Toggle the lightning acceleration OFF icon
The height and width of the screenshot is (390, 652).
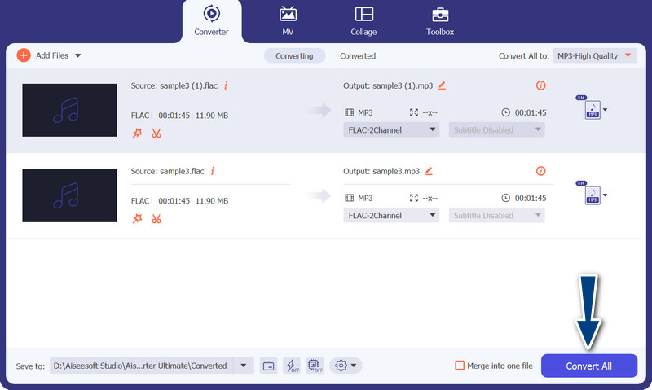292,366
